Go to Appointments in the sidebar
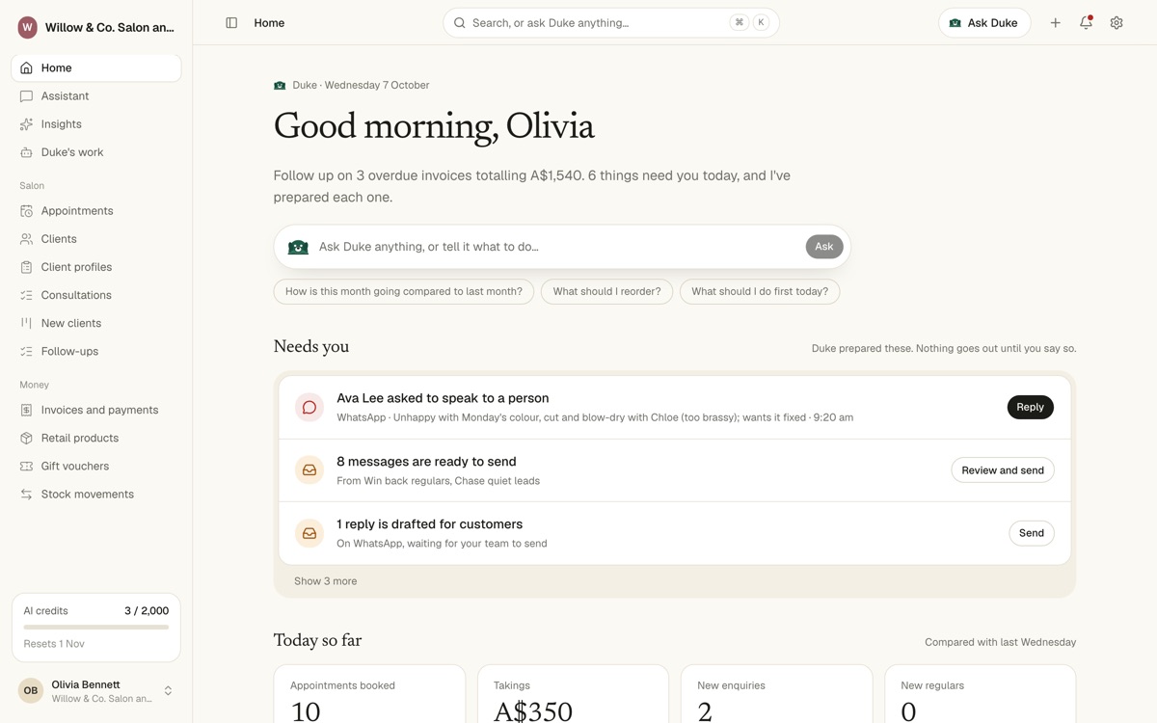Viewport: 1157px width, 723px height. 96,211
